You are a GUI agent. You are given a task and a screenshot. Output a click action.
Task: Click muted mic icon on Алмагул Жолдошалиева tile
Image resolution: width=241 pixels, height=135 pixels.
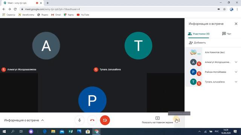pos(4,69)
